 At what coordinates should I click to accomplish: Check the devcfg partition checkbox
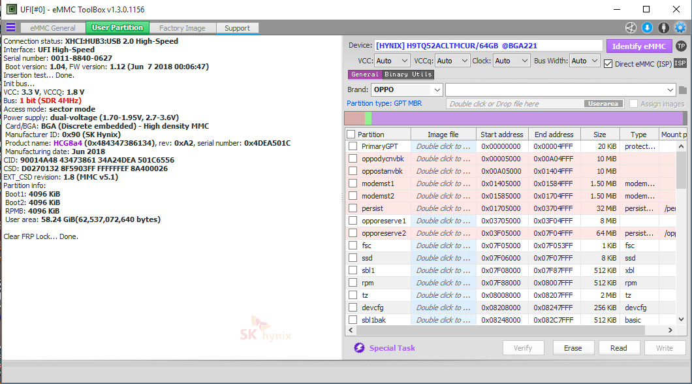[x=353, y=307]
